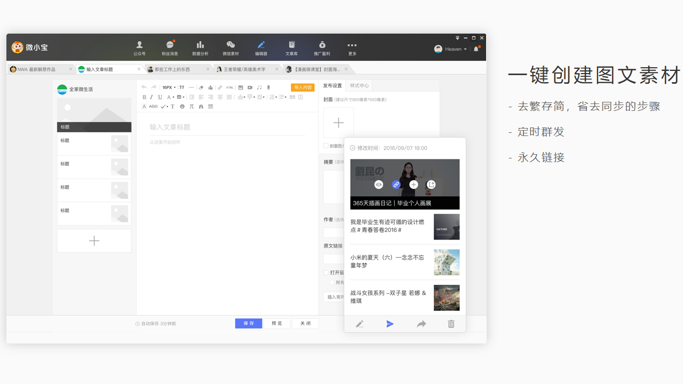Screen dimensions: 683x384
Task: Save the article with the 保存 button
Action: coord(249,323)
